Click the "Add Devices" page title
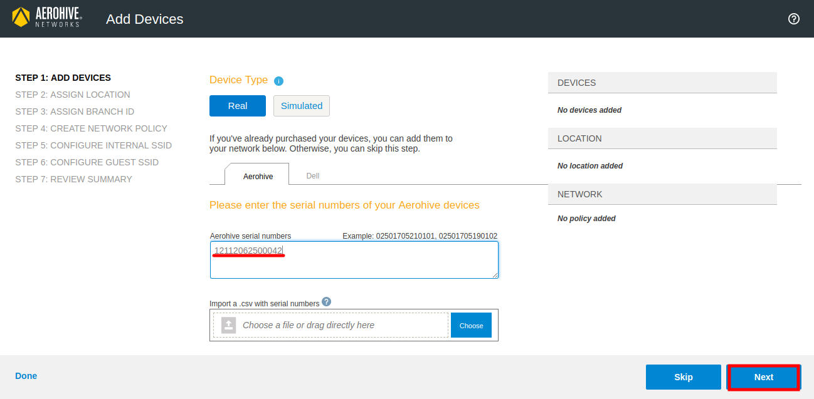 [145, 19]
